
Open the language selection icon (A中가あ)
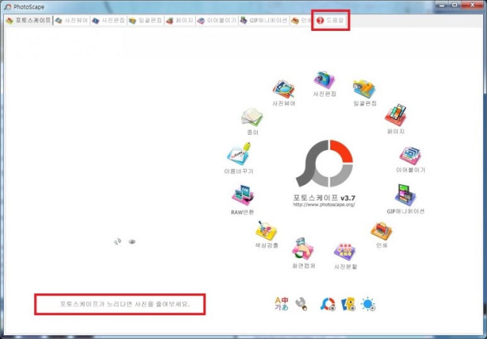(282, 304)
